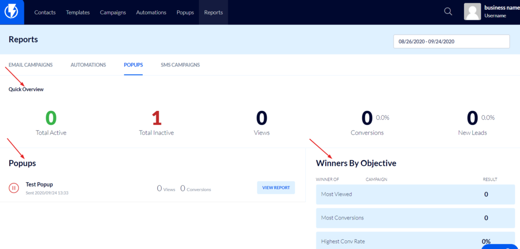Open the Test Popup entry title
The height and width of the screenshot is (249, 520).
[39, 184]
